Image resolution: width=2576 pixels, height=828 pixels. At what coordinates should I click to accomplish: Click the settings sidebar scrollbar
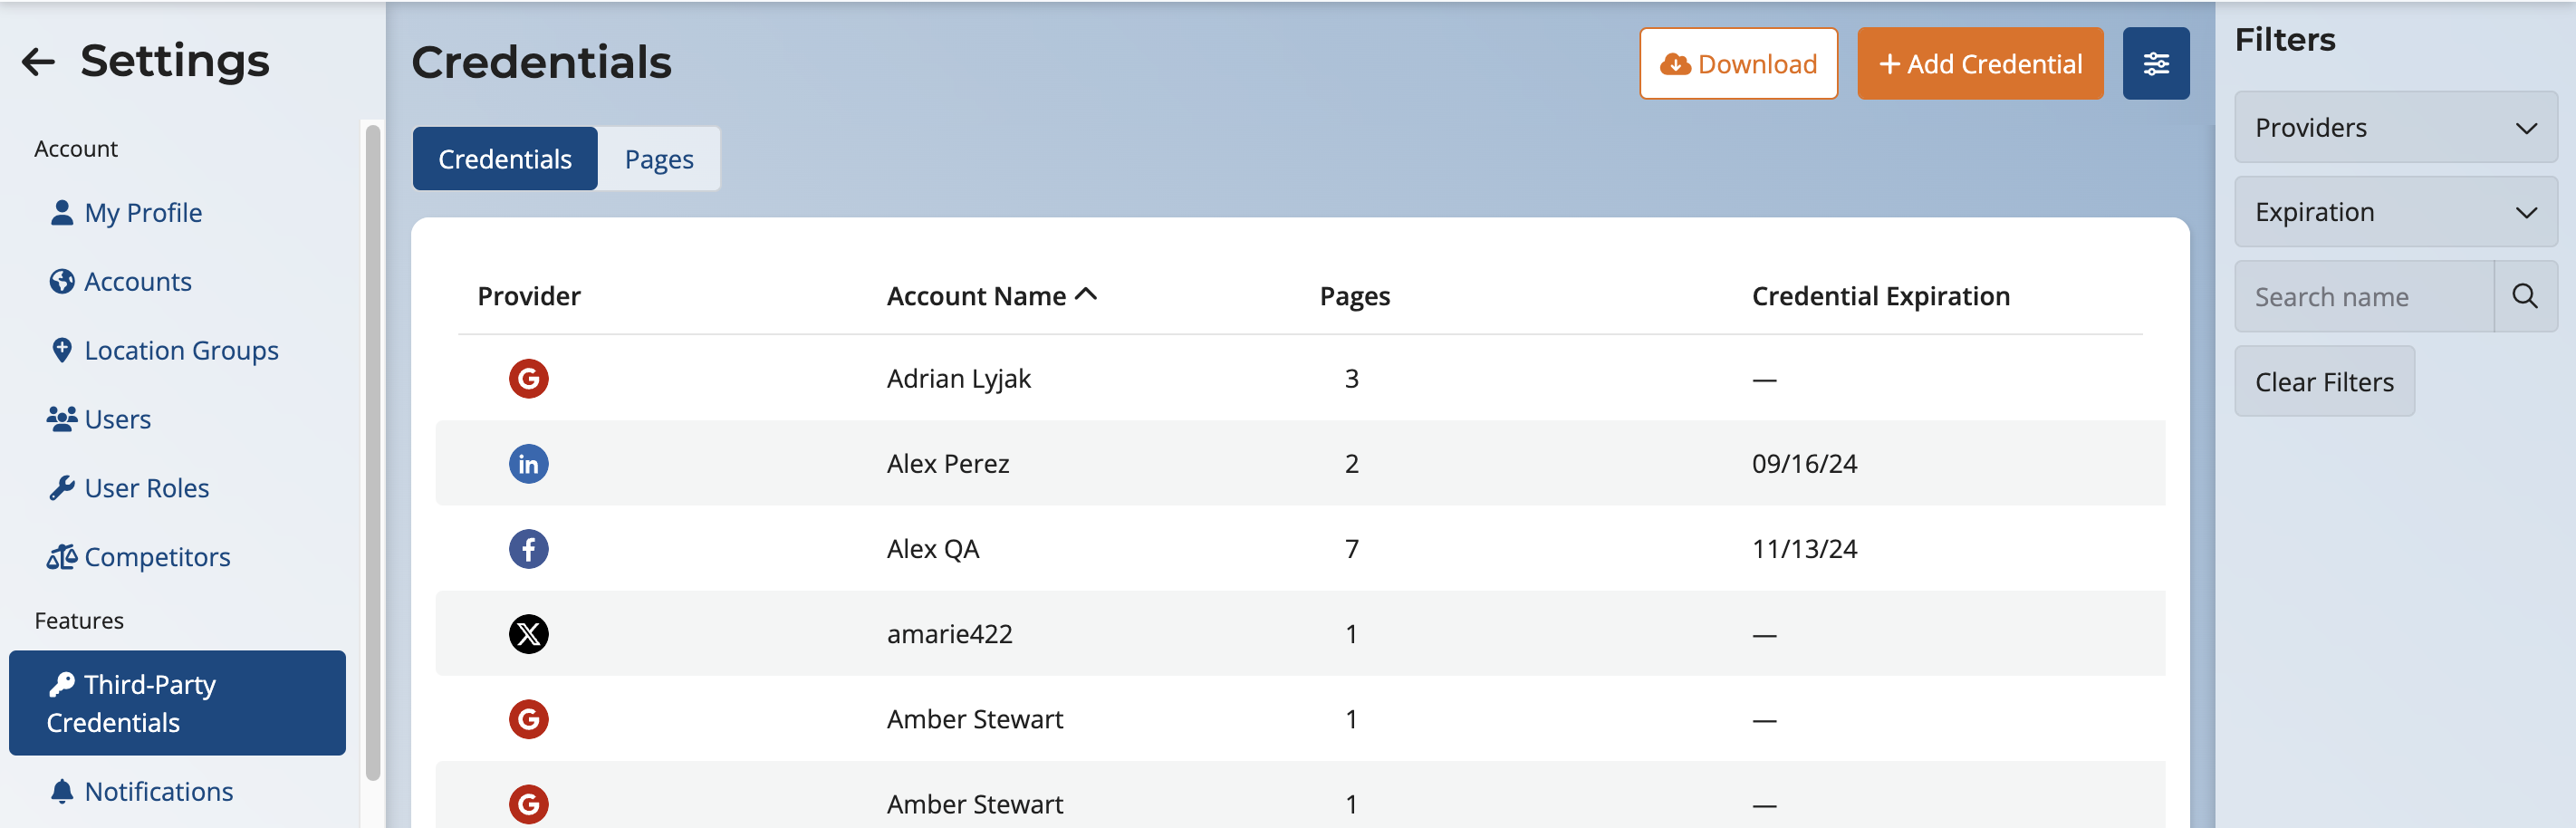[373, 450]
